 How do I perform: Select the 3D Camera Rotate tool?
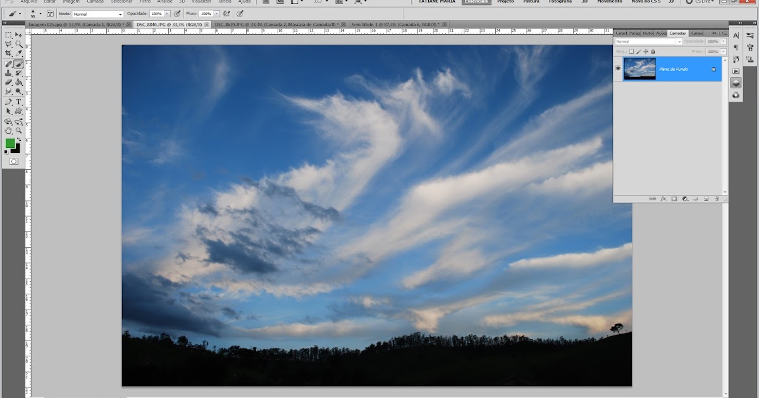click(19, 121)
